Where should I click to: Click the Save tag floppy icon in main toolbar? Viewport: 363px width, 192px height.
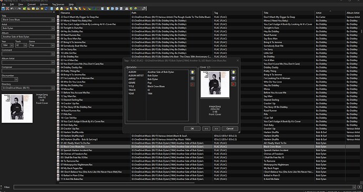(3, 8)
